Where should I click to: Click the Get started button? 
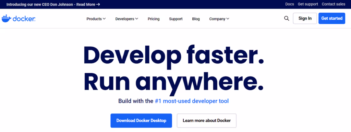[332, 19]
